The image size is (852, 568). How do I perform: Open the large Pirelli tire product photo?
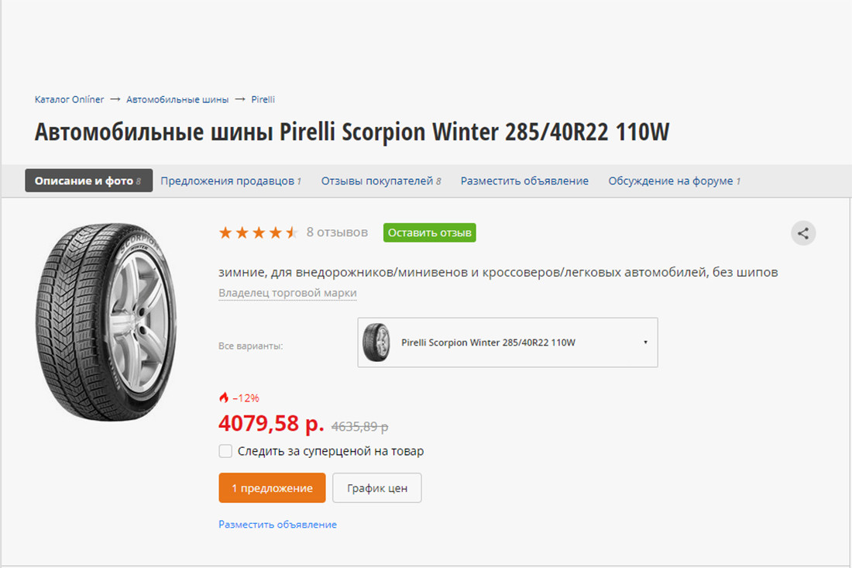107,322
